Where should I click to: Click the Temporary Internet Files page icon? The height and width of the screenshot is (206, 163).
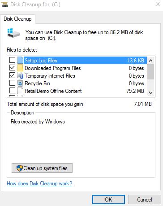(x=20, y=75)
